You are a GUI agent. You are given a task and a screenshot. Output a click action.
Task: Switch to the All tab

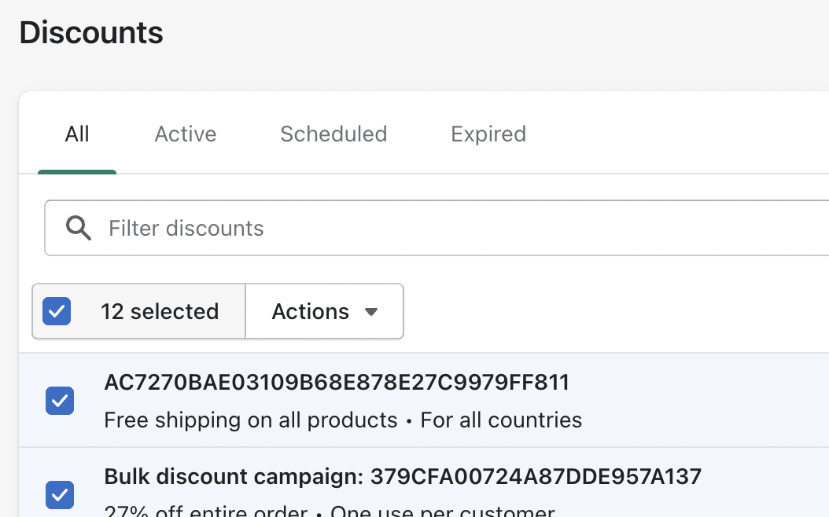pos(77,134)
